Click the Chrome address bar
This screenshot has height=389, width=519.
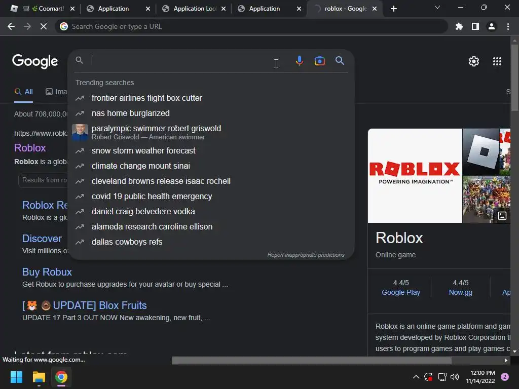click(x=251, y=26)
